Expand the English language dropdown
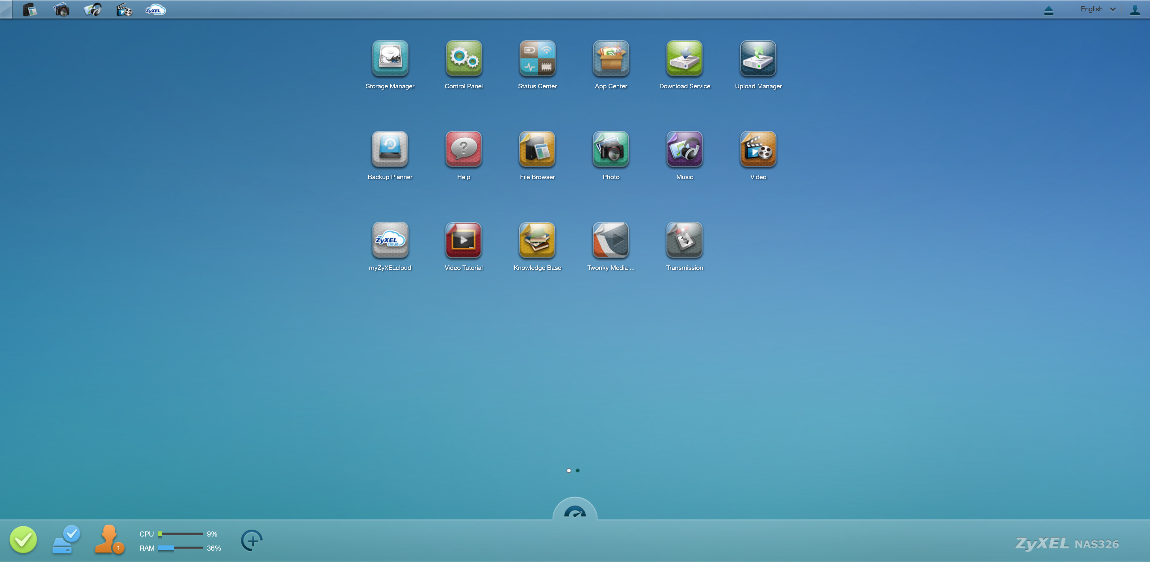1150x562 pixels. pyautogui.click(x=1098, y=9)
